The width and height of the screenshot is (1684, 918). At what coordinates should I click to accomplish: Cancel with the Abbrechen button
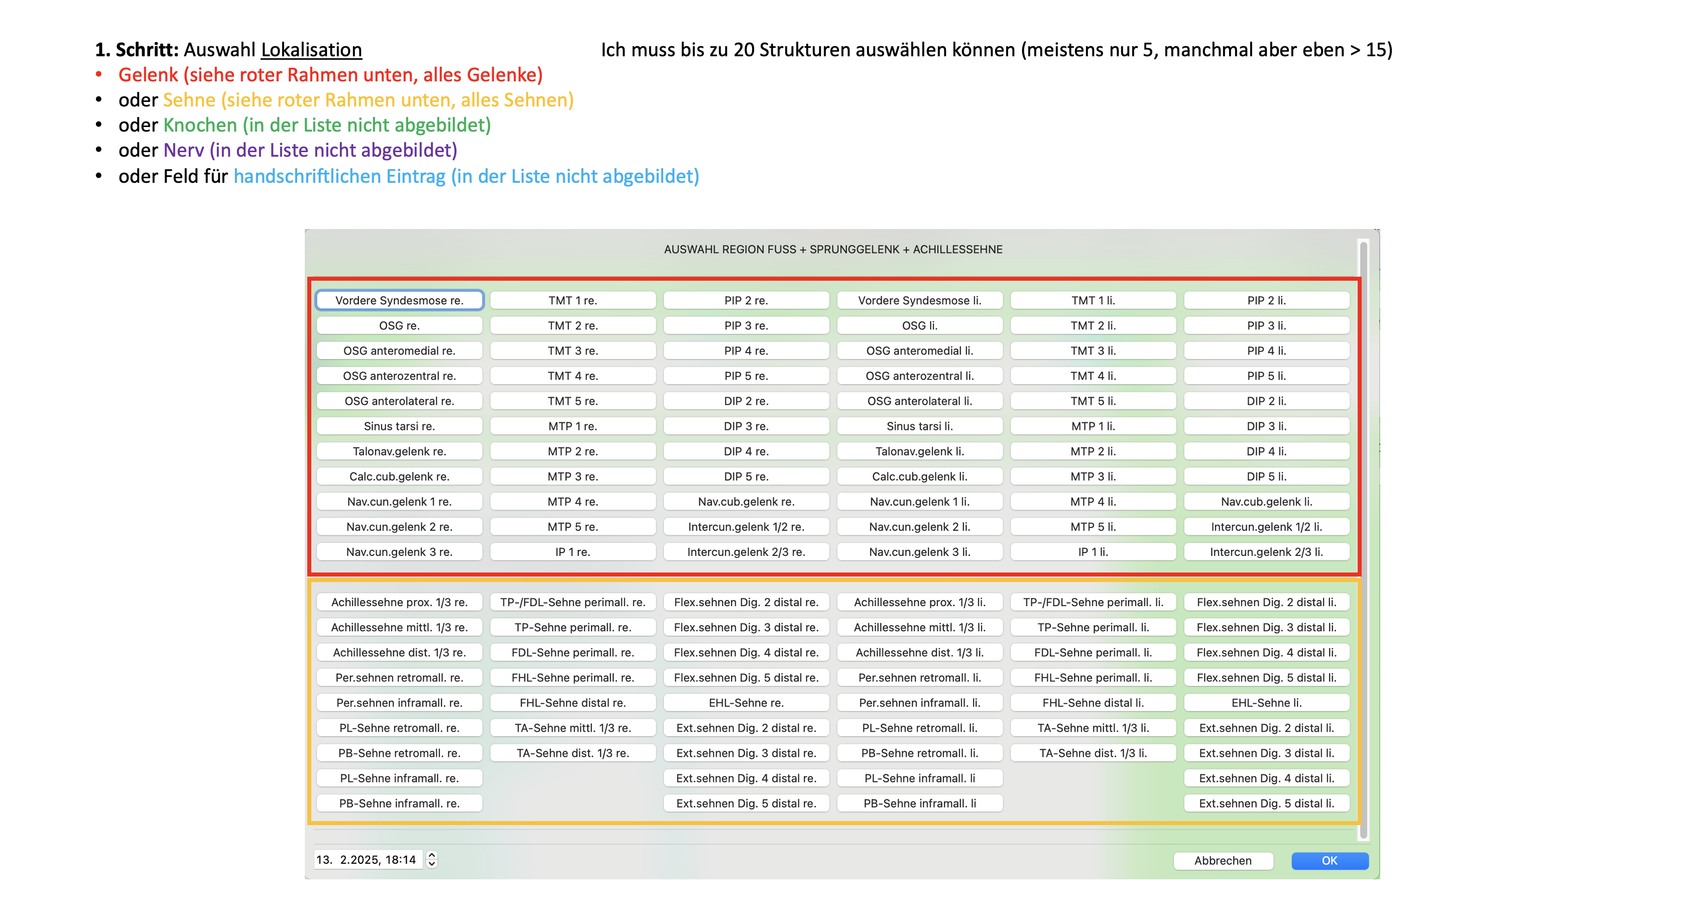1223,860
